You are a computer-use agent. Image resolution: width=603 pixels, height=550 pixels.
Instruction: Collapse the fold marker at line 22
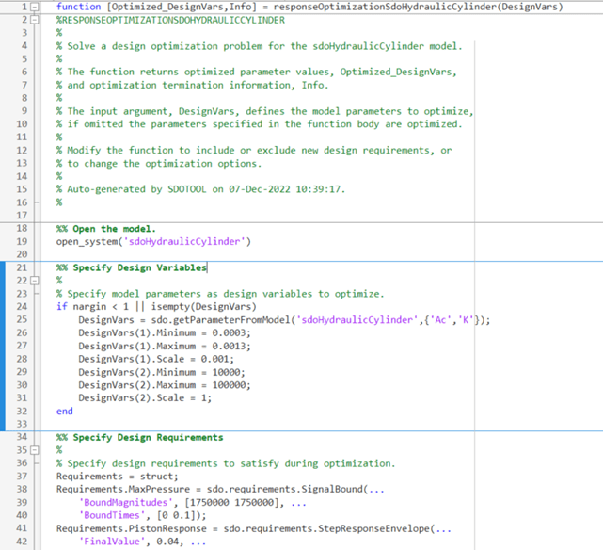35,281
